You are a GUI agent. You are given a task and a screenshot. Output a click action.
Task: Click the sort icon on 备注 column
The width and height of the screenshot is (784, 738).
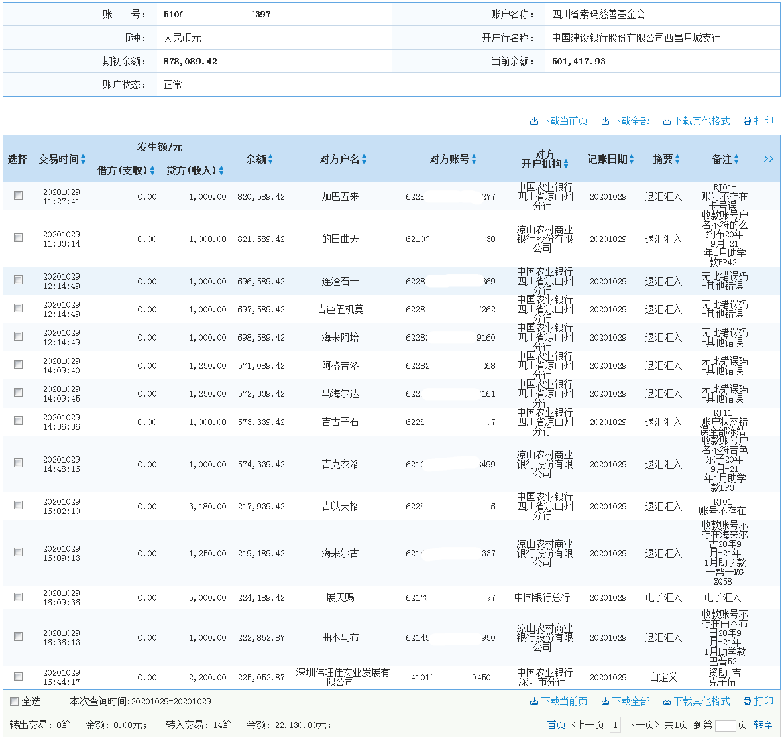coord(737,159)
